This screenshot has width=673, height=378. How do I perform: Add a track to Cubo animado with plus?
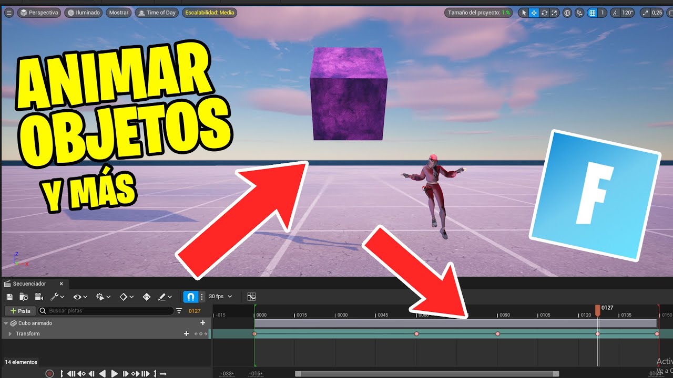coord(202,323)
